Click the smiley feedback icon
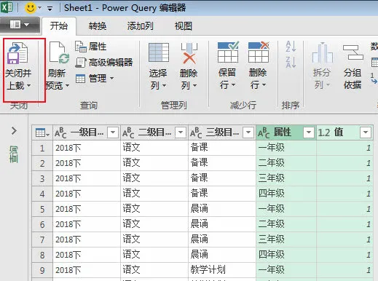Image resolution: width=378 pixels, height=281 pixels. click(x=30, y=8)
